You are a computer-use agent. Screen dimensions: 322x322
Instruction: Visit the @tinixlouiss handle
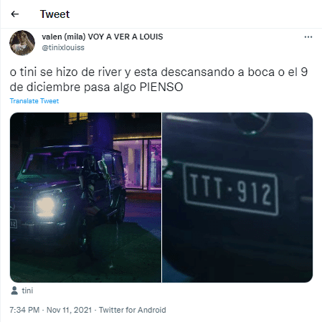point(63,47)
